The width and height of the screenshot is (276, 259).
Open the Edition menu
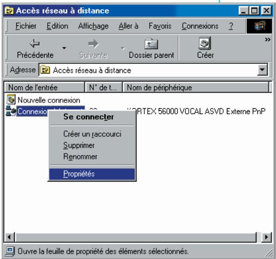click(x=57, y=26)
